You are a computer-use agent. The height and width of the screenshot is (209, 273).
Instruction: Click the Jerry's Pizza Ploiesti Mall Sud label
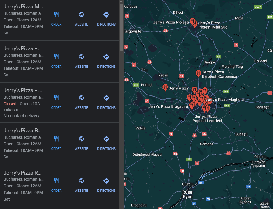pos(213,25)
